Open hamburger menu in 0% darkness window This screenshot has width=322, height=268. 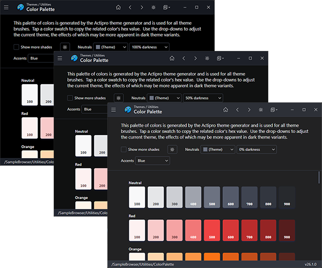(113, 109)
